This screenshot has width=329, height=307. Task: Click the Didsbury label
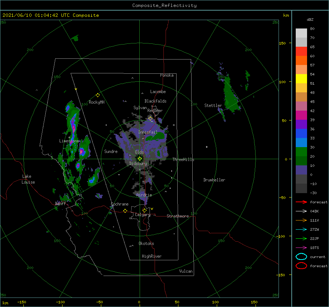[x=138, y=164]
